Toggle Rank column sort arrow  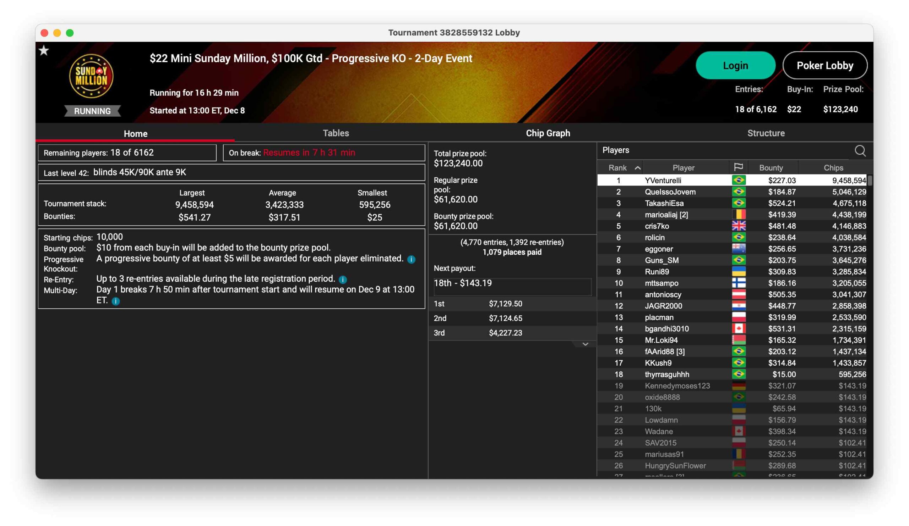[x=637, y=168]
